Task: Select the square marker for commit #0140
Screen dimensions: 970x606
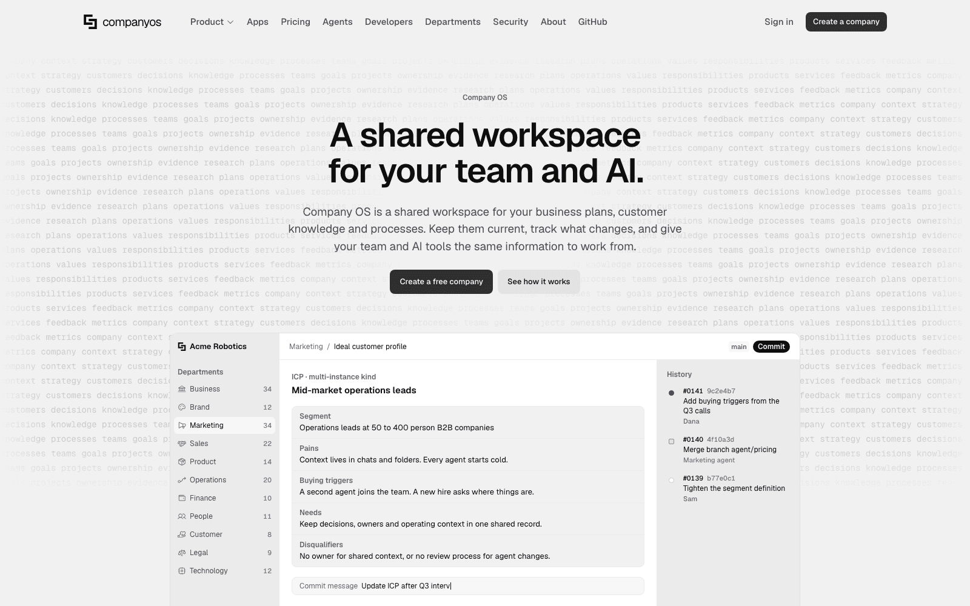Action: [671, 441]
